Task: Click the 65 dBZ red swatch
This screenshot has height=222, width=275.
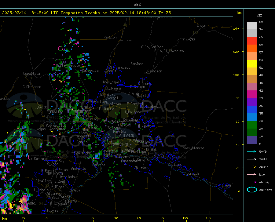Action: pyautogui.click(x=252, y=41)
